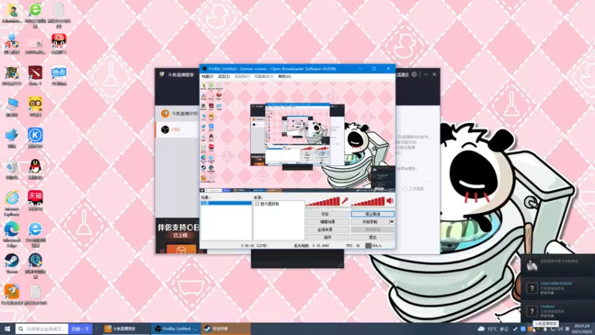Click the 0:00:02 (LIVE) status text
595x335 pixels.
[254, 246]
